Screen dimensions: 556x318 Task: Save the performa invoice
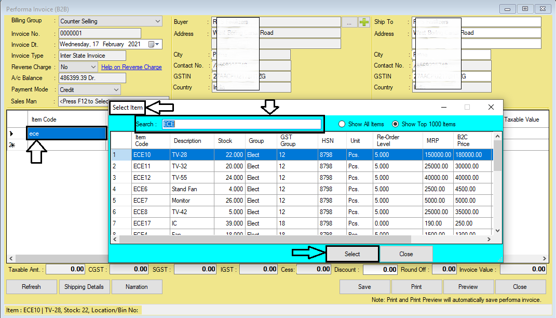(364, 286)
